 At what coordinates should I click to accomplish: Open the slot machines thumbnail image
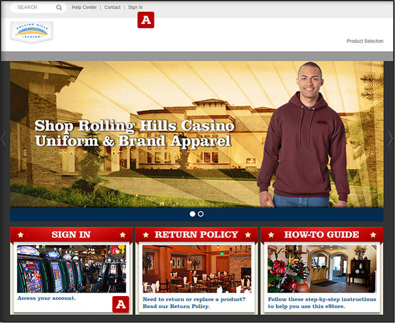click(71, 269)
